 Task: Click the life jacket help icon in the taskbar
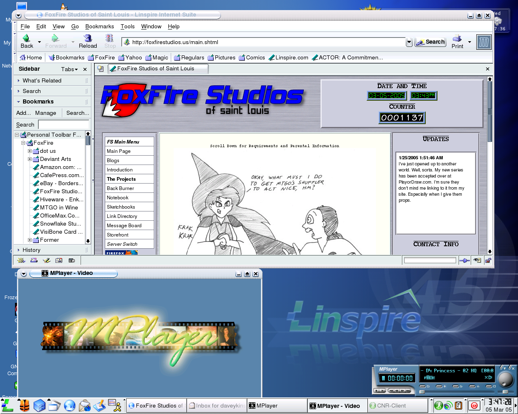click(24, 406)
